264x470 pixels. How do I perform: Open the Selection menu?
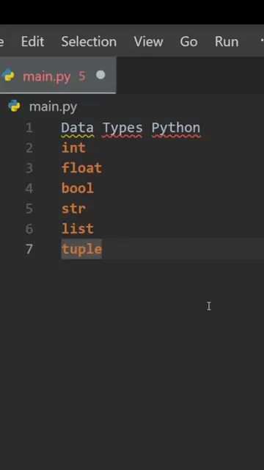pyautogui.click(x=89, y=42)
